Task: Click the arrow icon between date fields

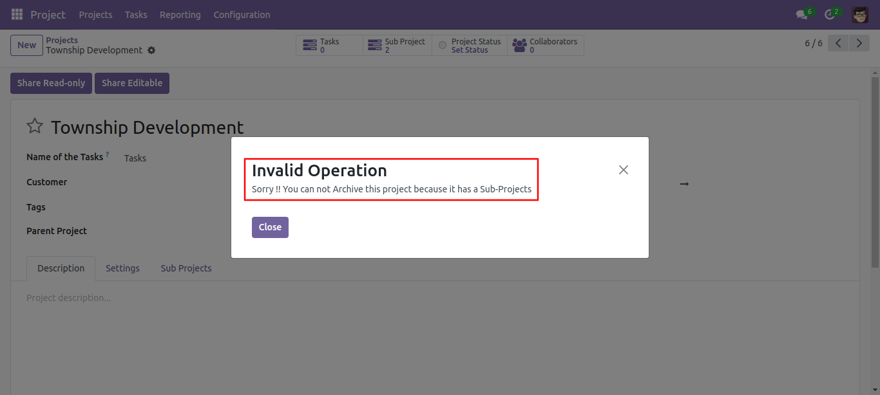Action: pos(684,184)
